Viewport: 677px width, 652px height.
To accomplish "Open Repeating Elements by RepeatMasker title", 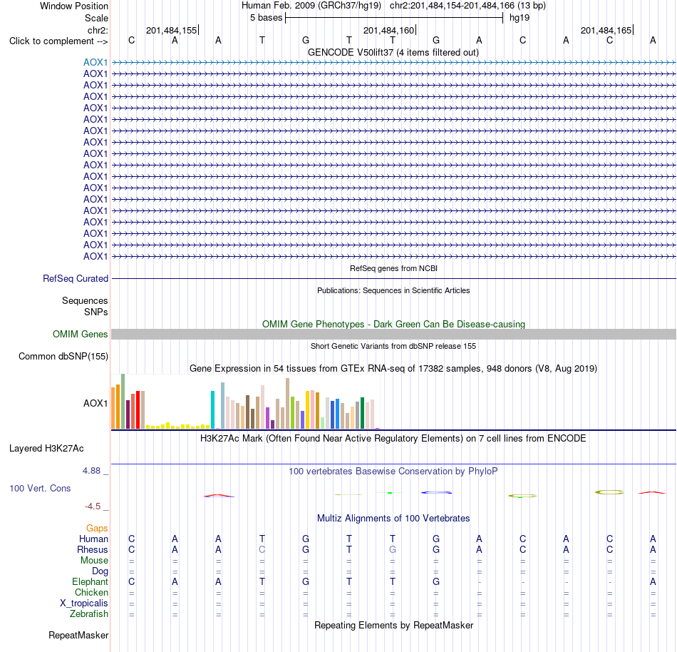I will tap(394, 626).
